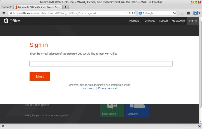Click the 'Type the email address' instruction text
The image size is (202, 129).
point(74,54)
